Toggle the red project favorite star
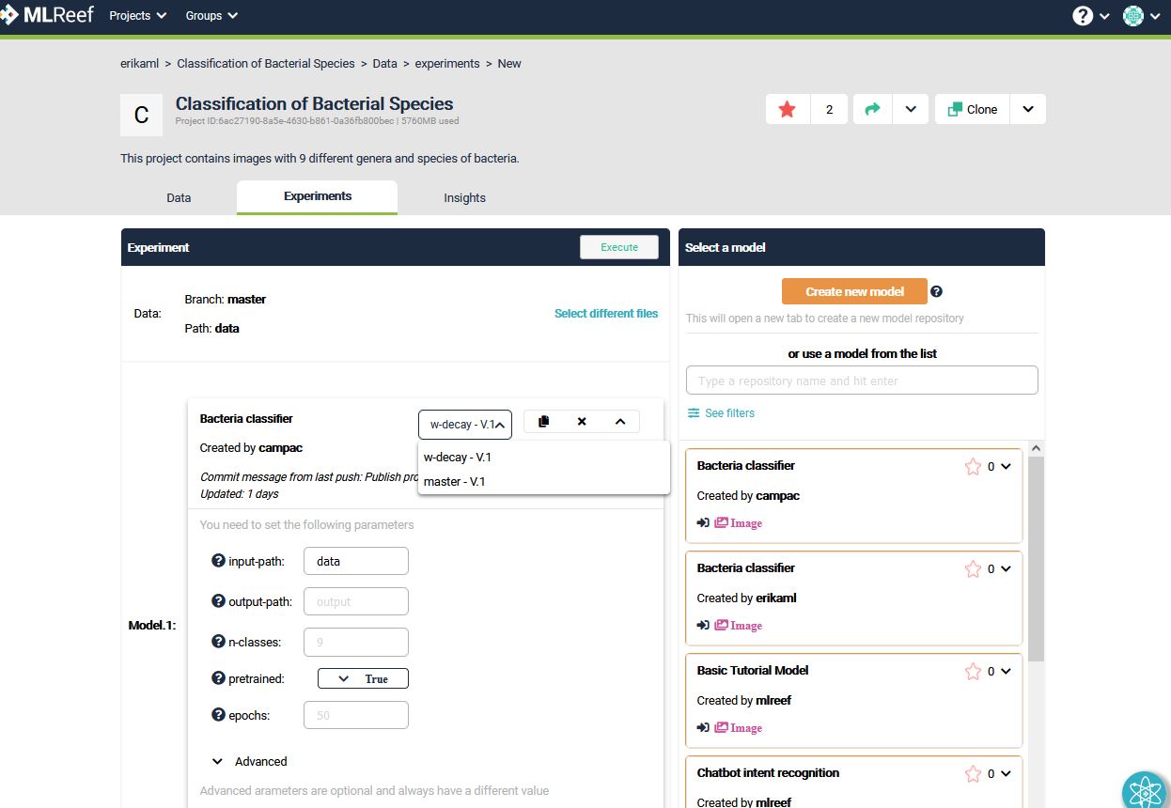The width and height of the screenshot is (1171, 808). click(x=787, y=108)
